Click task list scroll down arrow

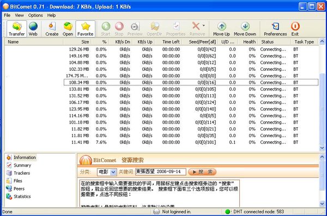click(322, 148)
